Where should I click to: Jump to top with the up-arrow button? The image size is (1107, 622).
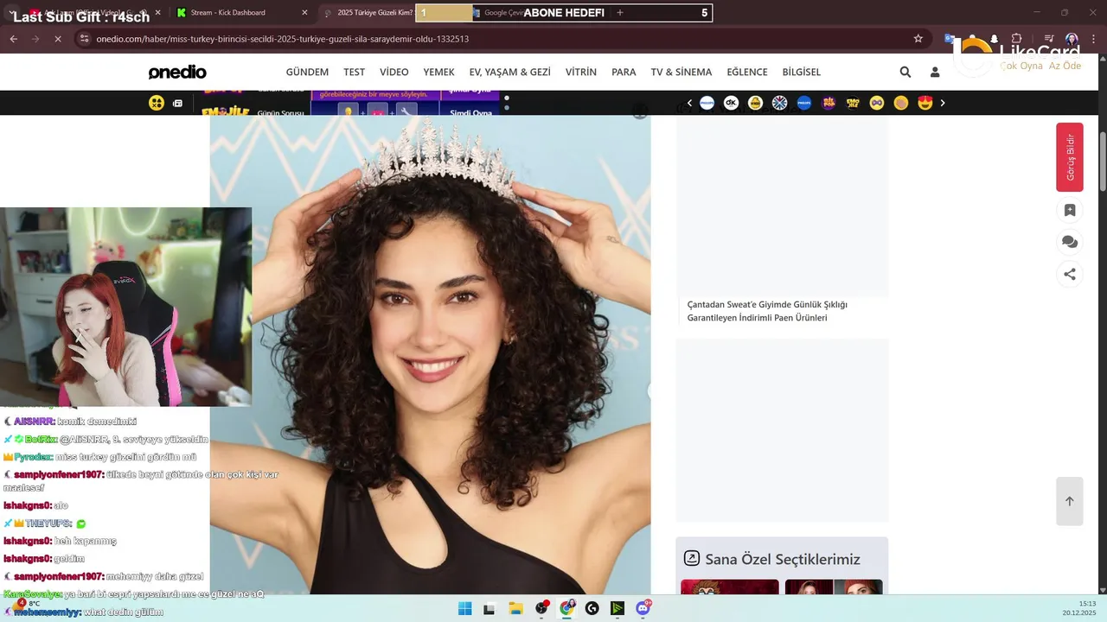click(1070, 501)
